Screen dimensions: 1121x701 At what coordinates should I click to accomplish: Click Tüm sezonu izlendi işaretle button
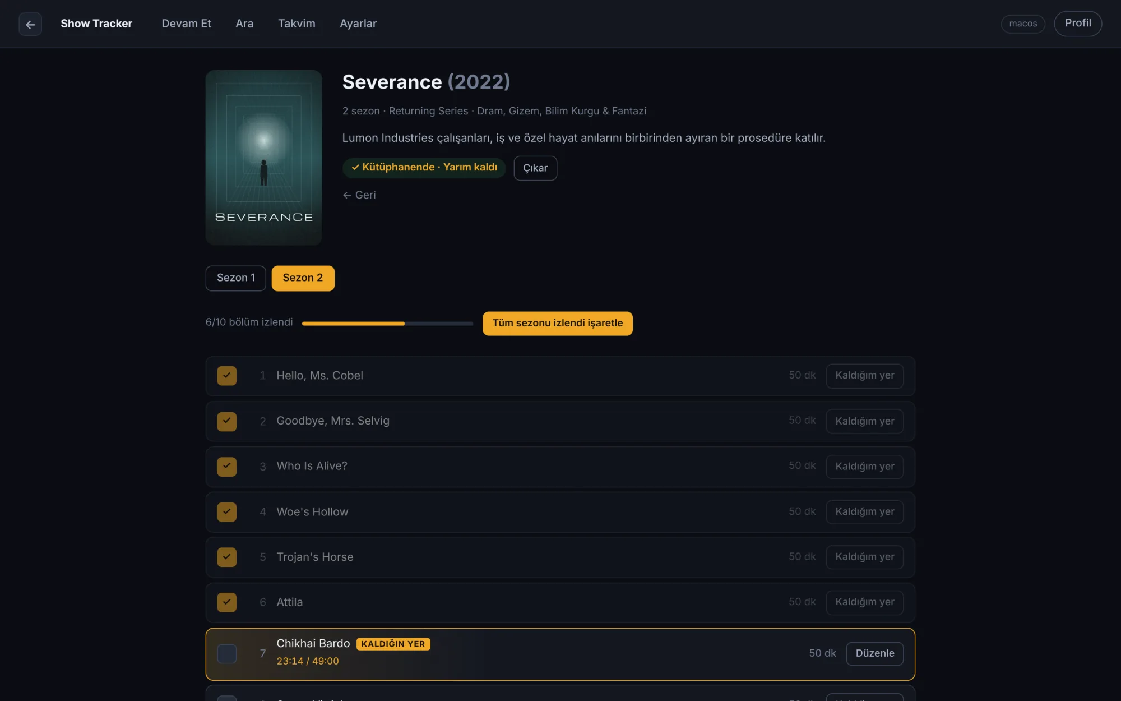pos(557,324)
